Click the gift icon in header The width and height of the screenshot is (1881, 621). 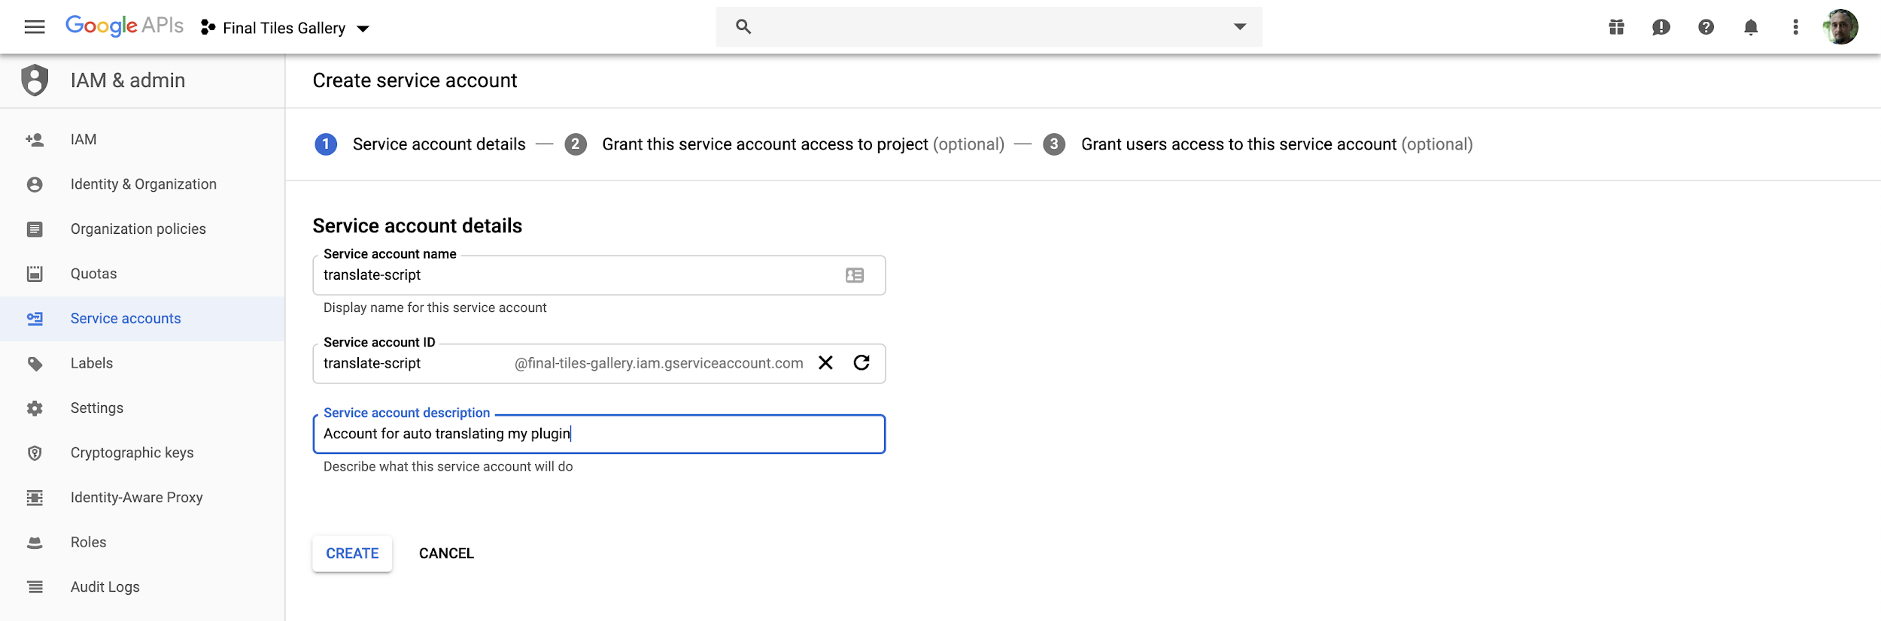tap(1616, 27)
